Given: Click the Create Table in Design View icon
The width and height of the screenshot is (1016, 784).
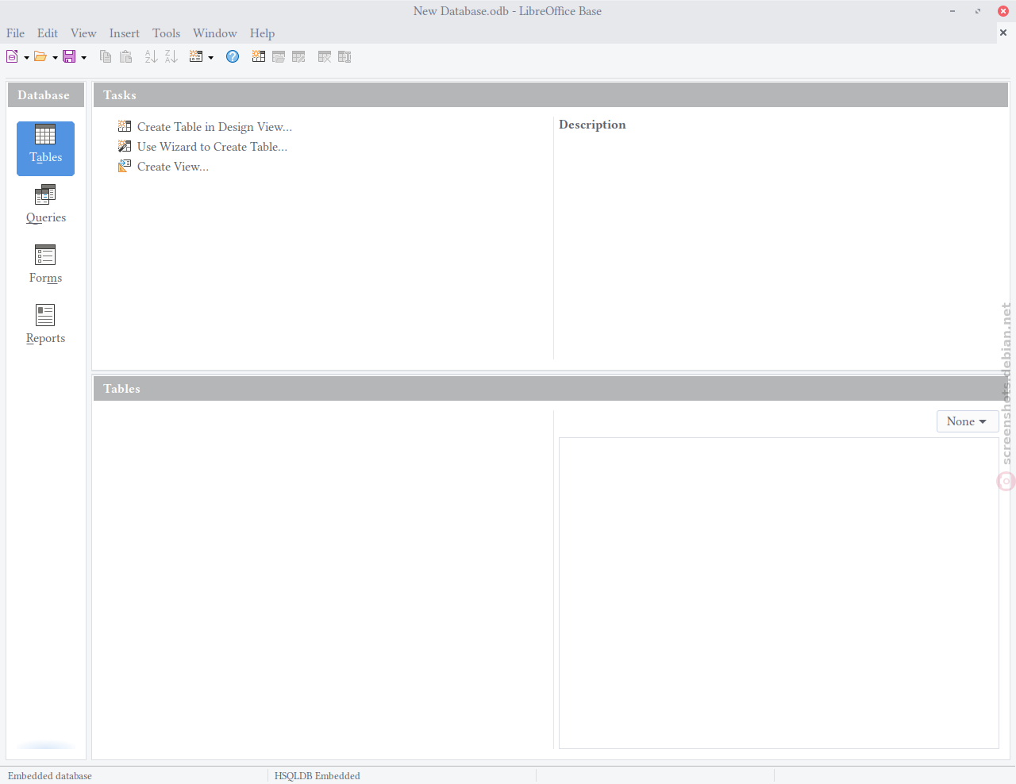Looking at the screenshot, I should tap(125, 126).
